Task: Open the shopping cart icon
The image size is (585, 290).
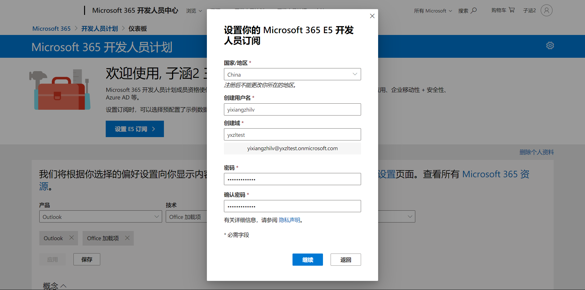Action: (512, 10)
